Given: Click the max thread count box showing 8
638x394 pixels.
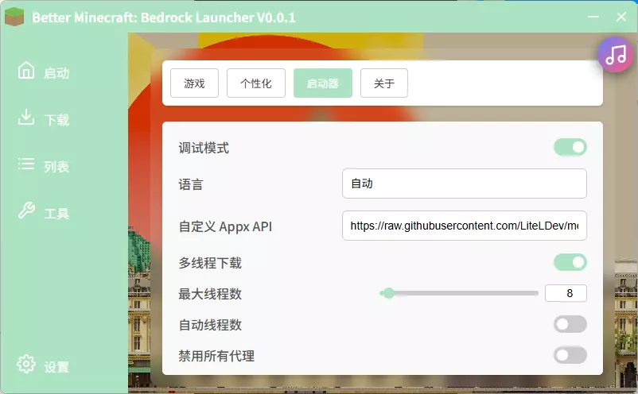Looking at the screenshot, I should click(566, 293).
